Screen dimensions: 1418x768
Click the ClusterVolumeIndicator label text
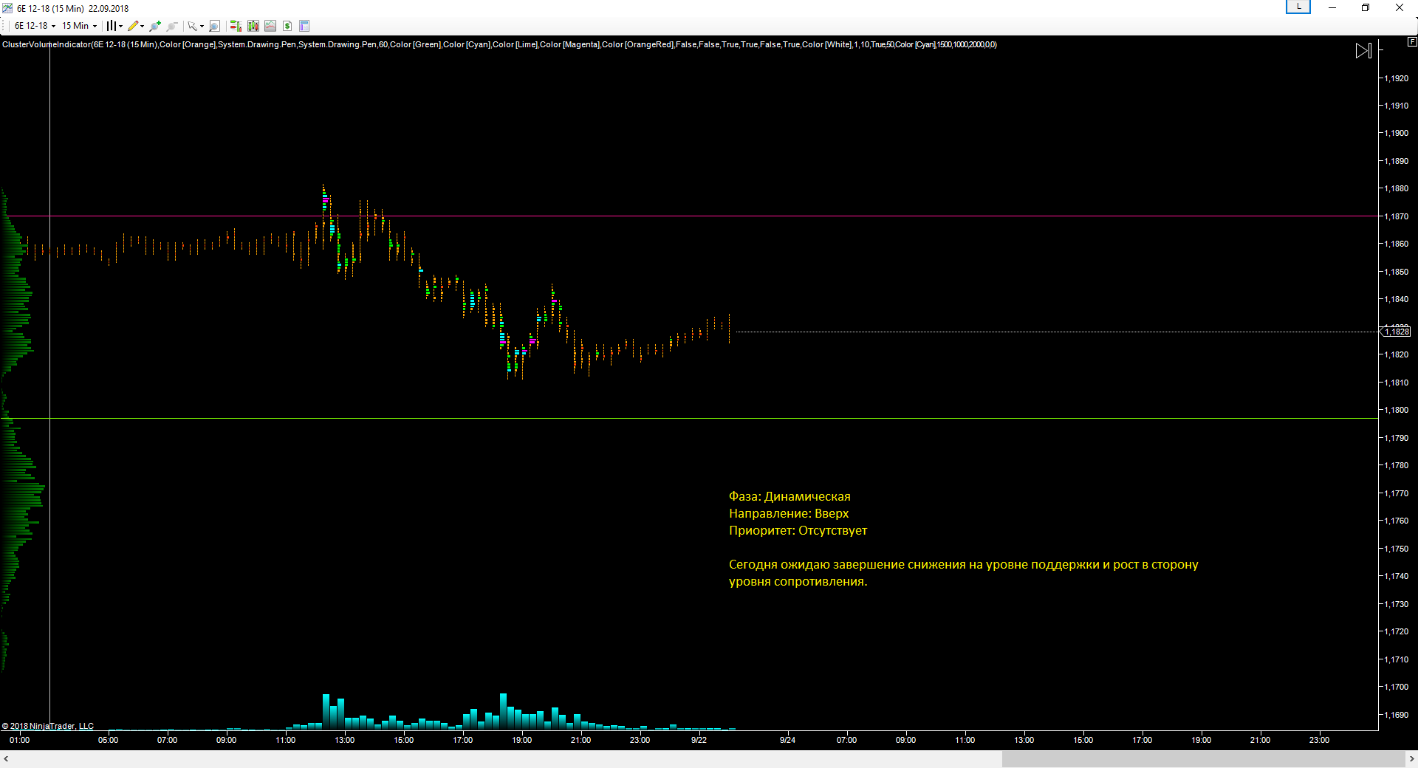pyautogui.click(x=499, y=44)
